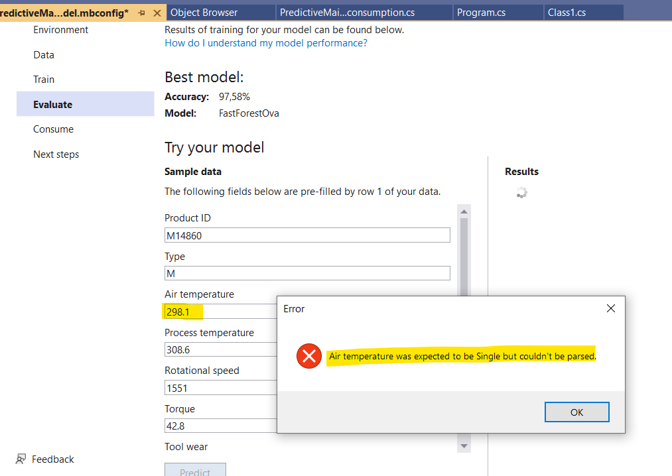The height and width of the screenshot is (476, 672).
Task: Click the Feedback icon at bottom left
Action: [21, 459]
